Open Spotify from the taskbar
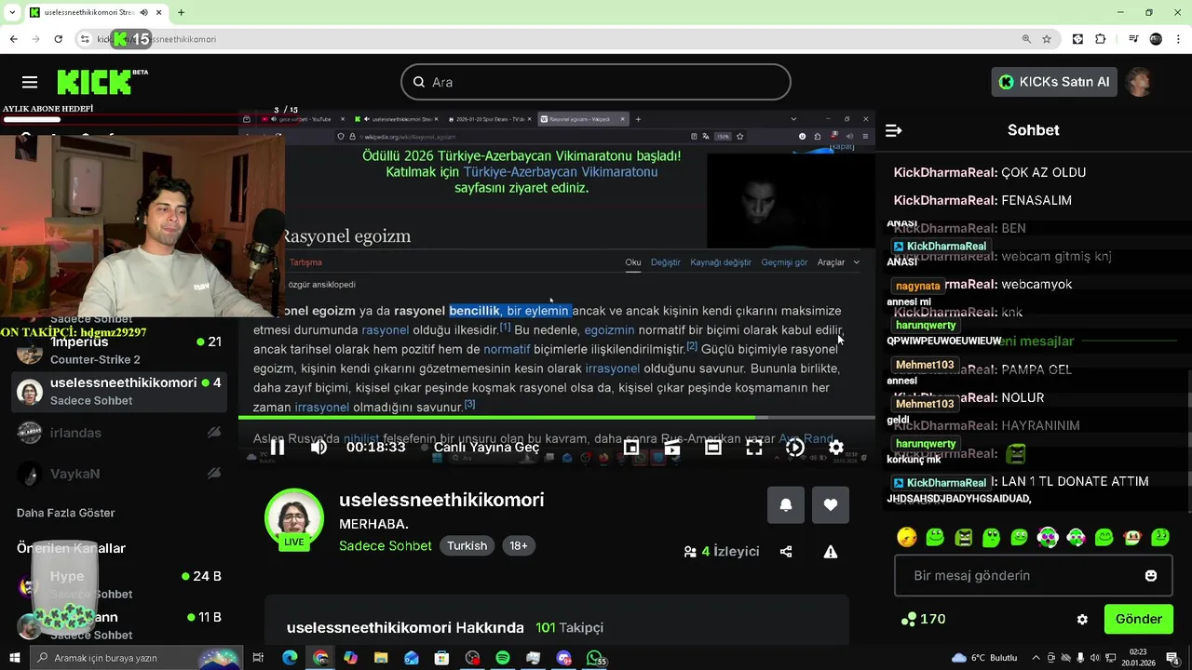This screenshot has height=670, width=1192. pyautogui.click(x=503, y=658)
